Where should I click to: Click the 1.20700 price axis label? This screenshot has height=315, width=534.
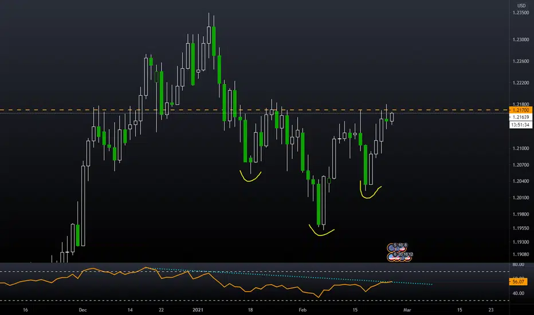(520, 165)
